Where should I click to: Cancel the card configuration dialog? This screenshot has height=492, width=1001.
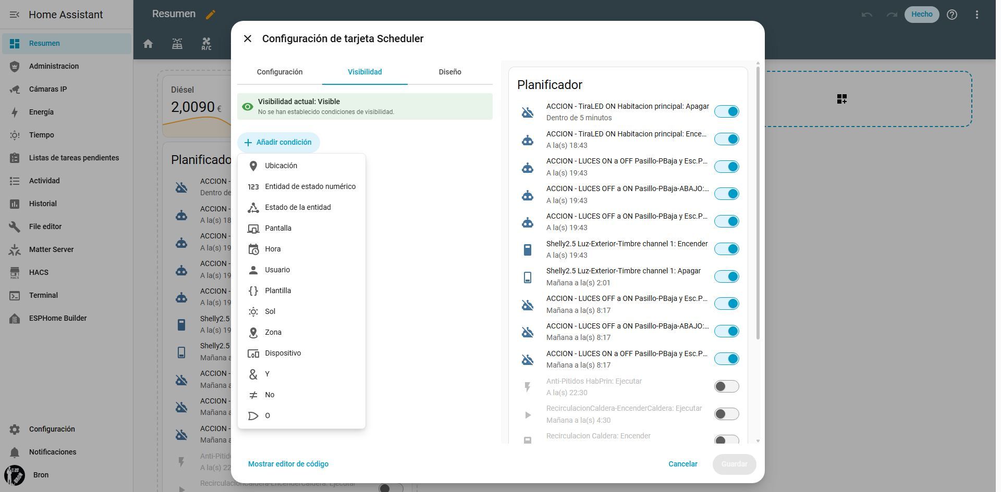[x=683, y=464]
